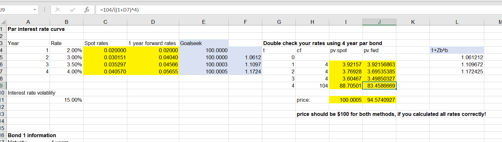Select column B header
Viewport: 502px width, 142px height.
pos(66,22)
